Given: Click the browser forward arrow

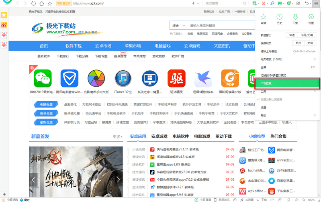Looking at the screenshot, I should point(25,3).
